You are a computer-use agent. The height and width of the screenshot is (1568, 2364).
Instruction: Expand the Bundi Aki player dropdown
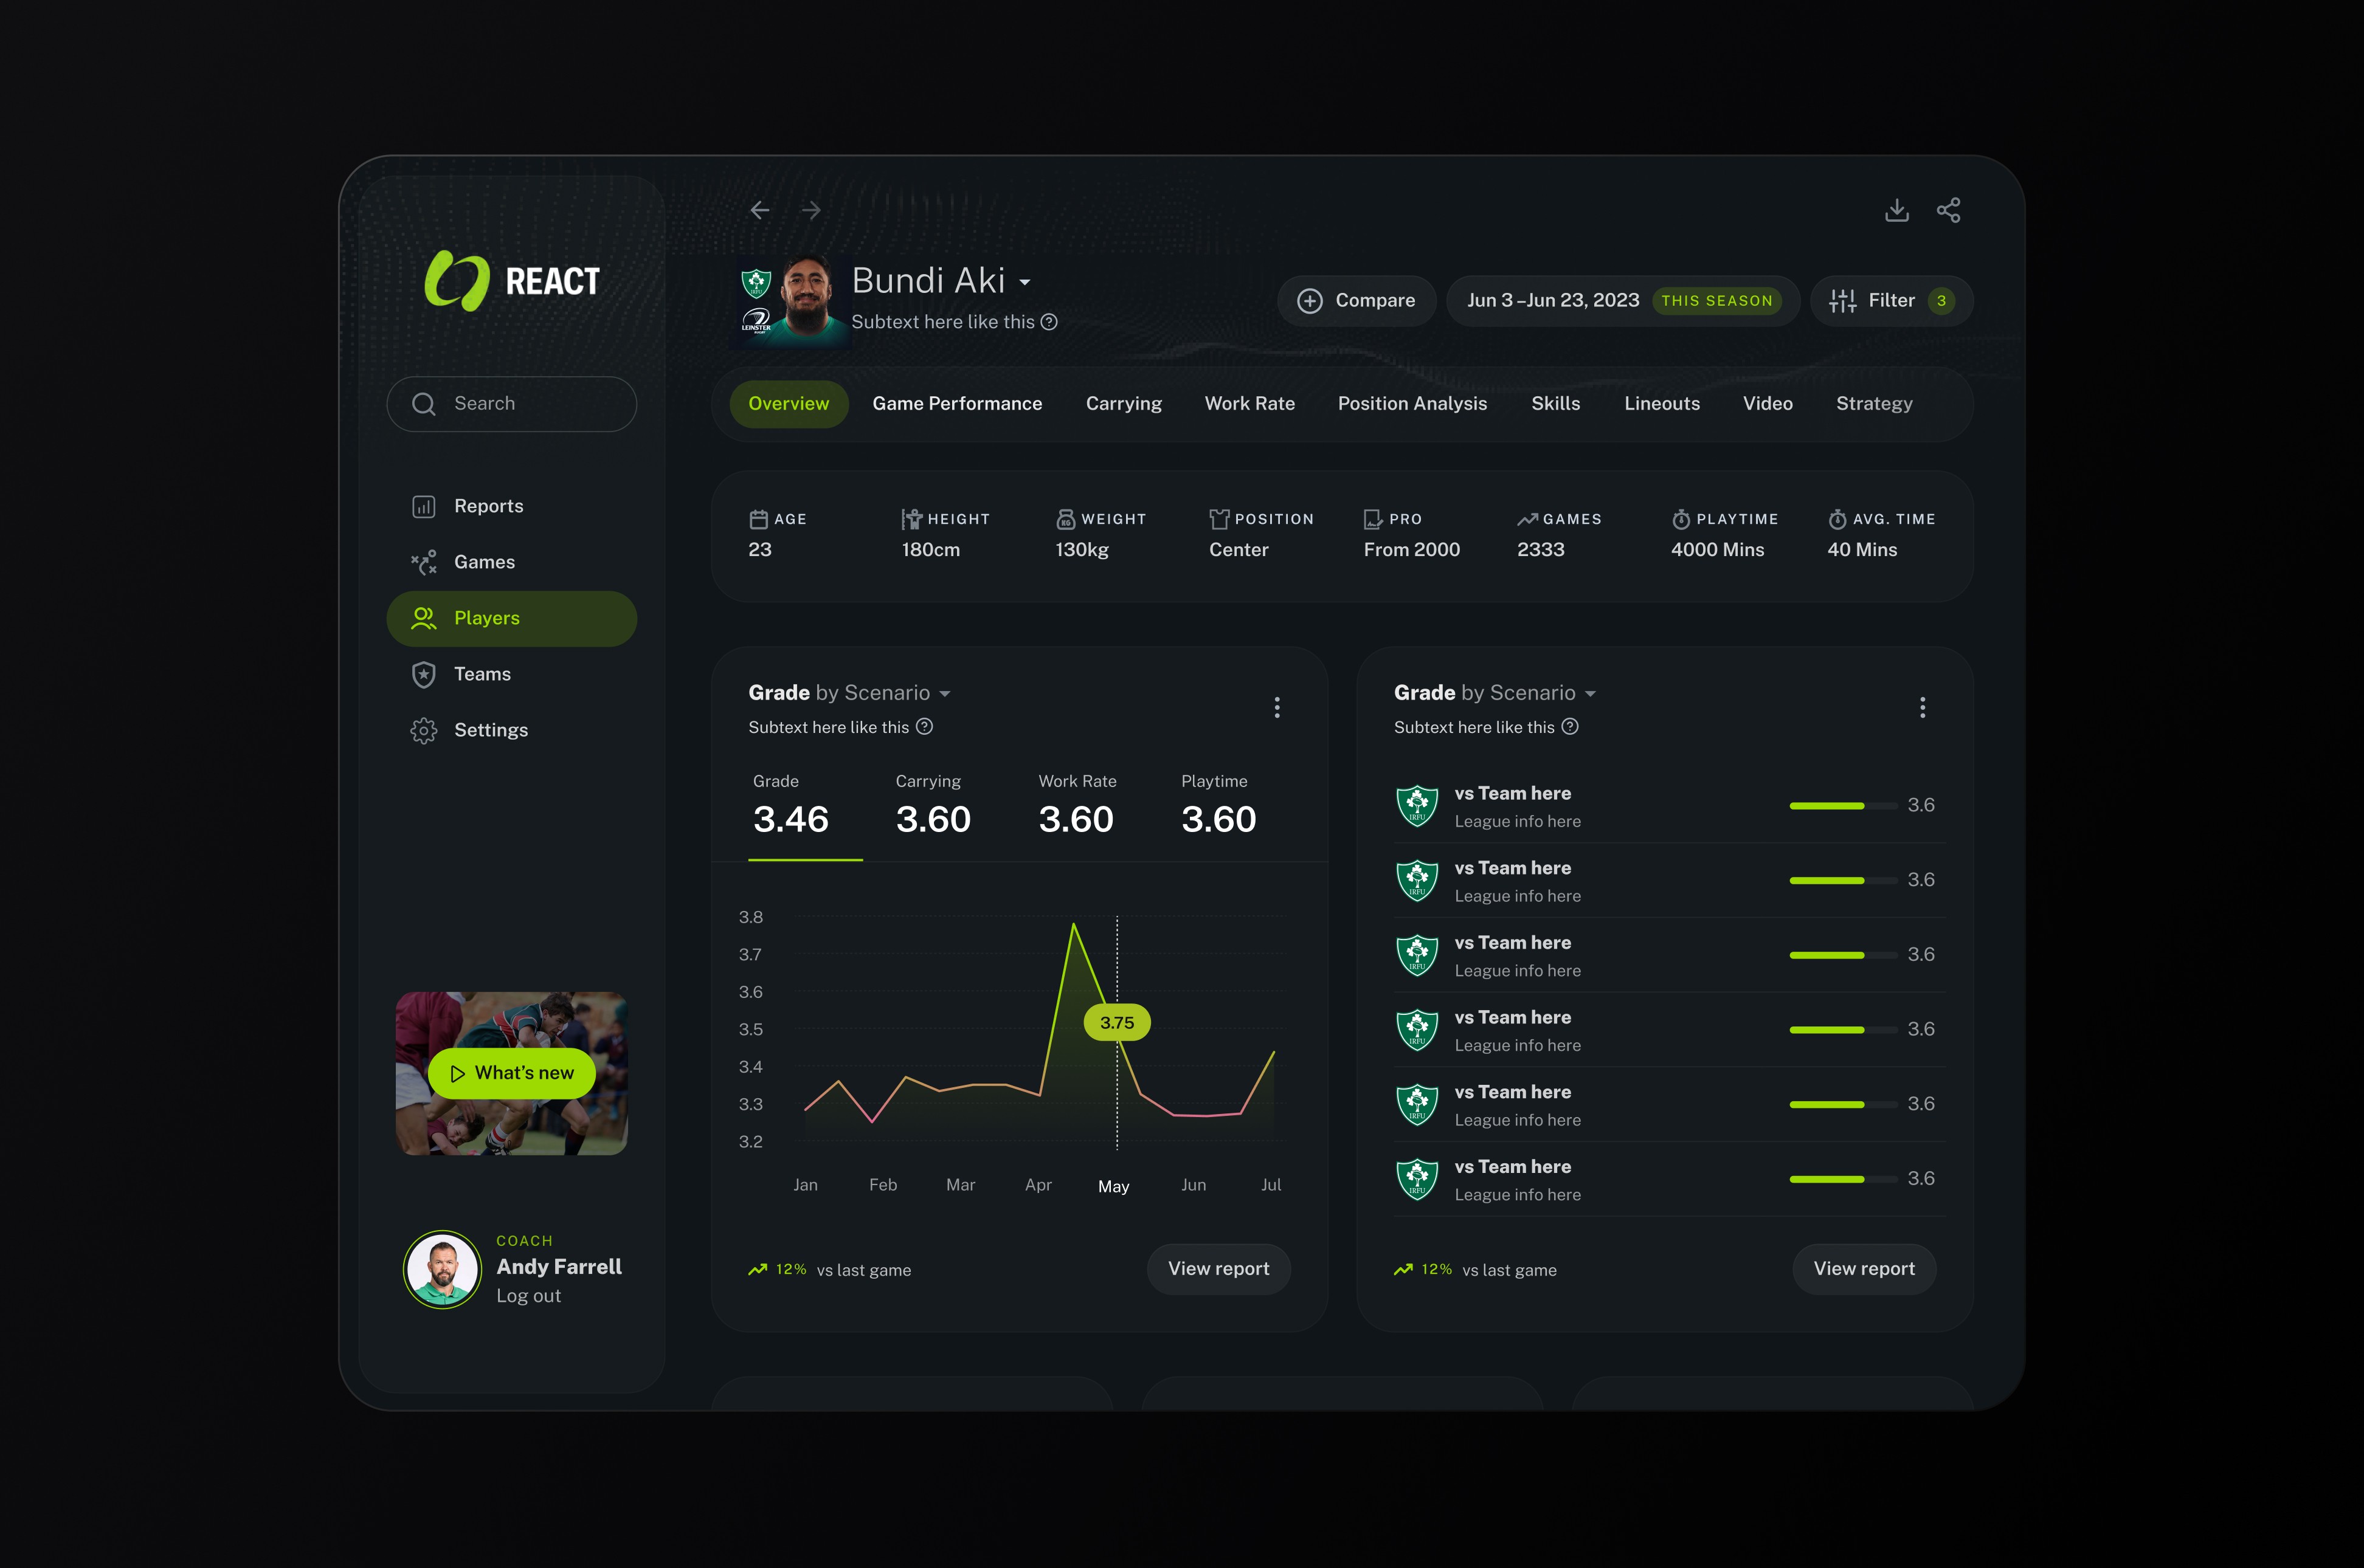click(1025, 283)
